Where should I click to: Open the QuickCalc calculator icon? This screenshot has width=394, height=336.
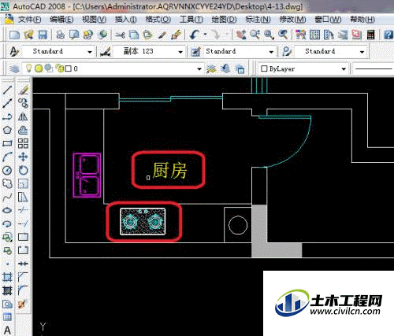pyautogui.click(x=371, y=35)
